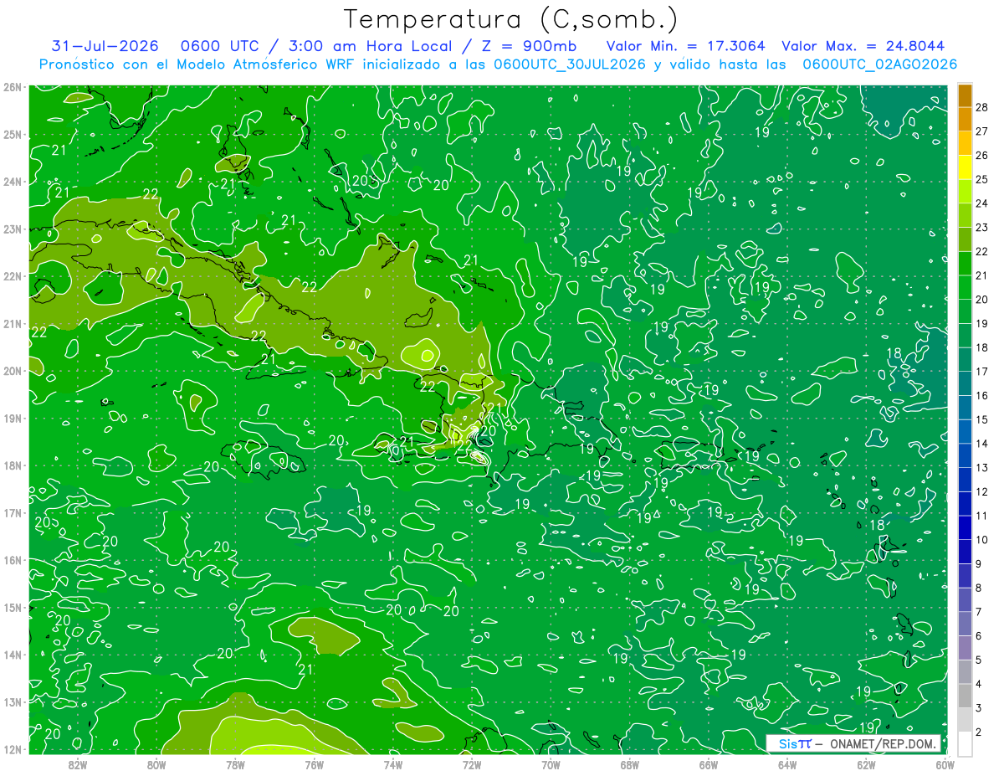Click the "15N" latitude axis label
The height and width of the screenshot is (776, 1004).
pyautogui.click(x=12, y=607)
